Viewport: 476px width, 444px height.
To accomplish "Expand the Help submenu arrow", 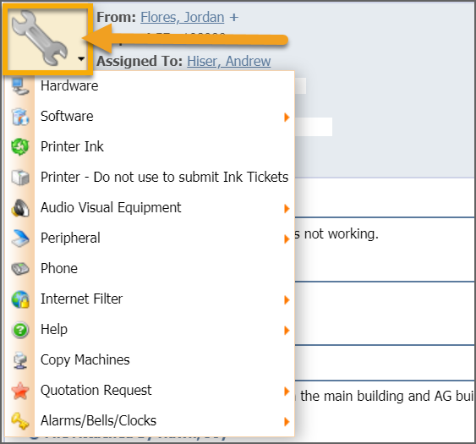I will pyautogui.click(x=287, y=330).
